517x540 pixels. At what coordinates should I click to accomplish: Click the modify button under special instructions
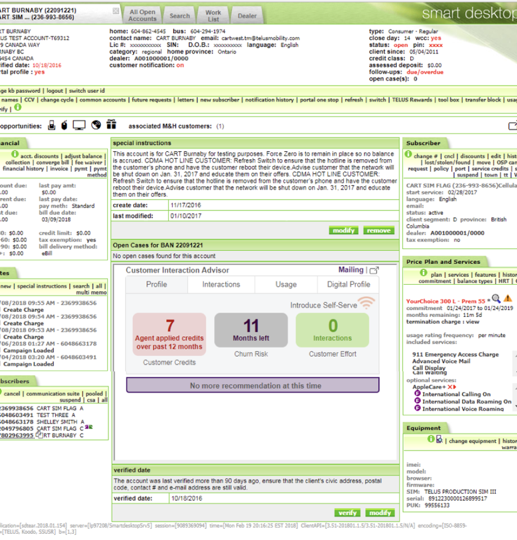[x=343, y=231]
